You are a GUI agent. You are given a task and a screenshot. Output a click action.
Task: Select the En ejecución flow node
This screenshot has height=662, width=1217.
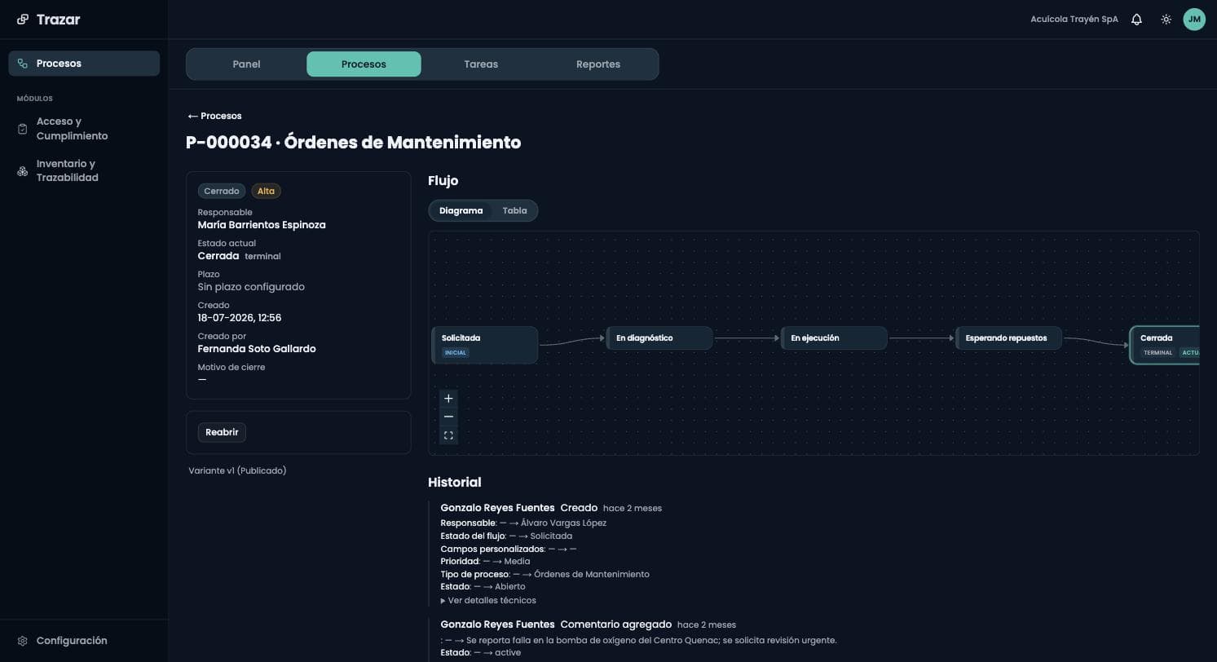834,338
